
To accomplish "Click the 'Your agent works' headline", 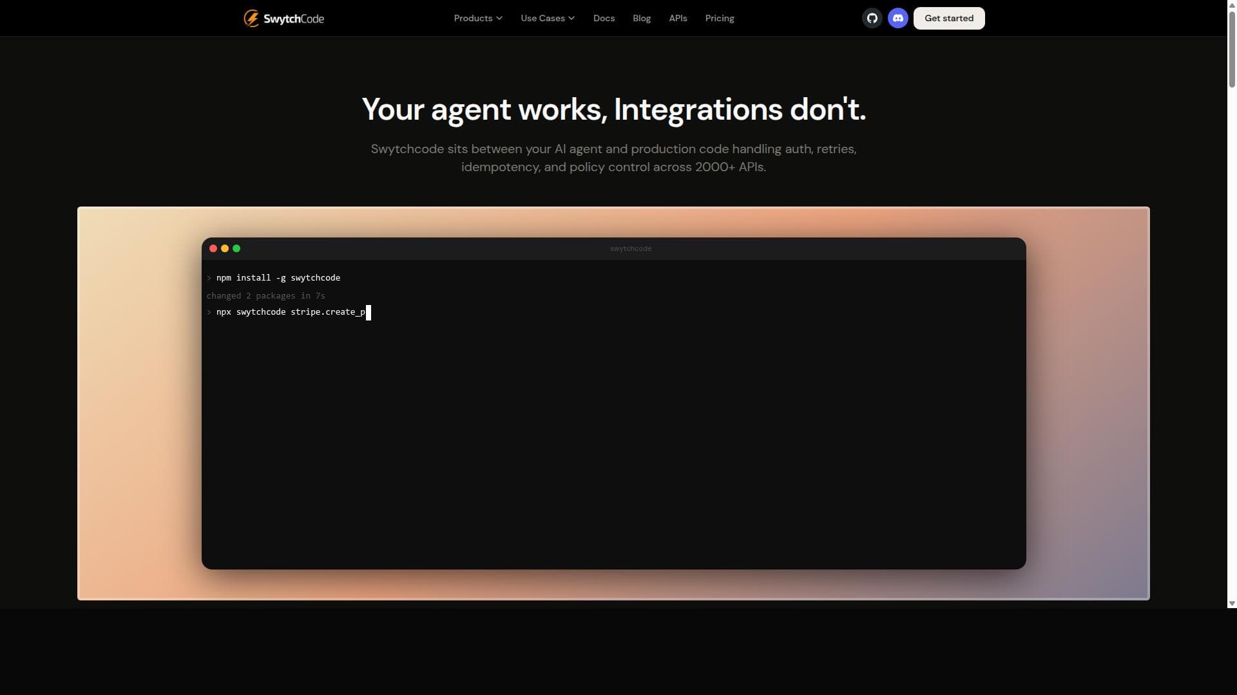I will [613, 109].
